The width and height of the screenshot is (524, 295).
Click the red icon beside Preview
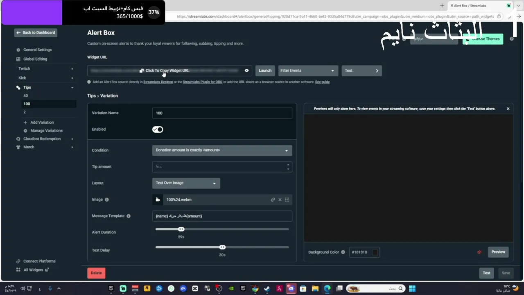point(479,252)
